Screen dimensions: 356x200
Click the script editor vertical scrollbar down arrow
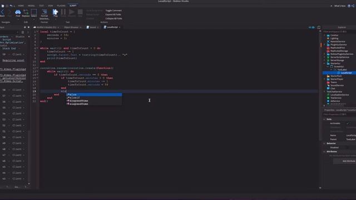tap(320, 188)
